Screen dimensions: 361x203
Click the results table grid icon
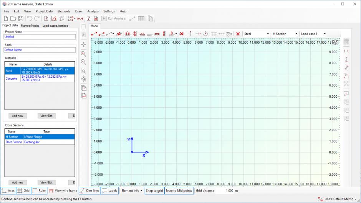pyautogui.click(x=141, y=18)
